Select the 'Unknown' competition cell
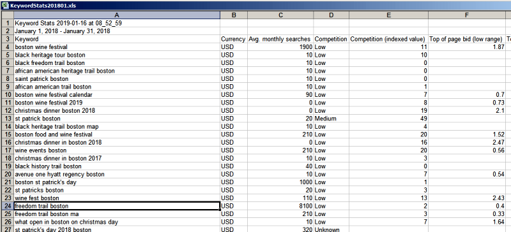Viewport: 511px width, 232px height. (x=331, y=229)
